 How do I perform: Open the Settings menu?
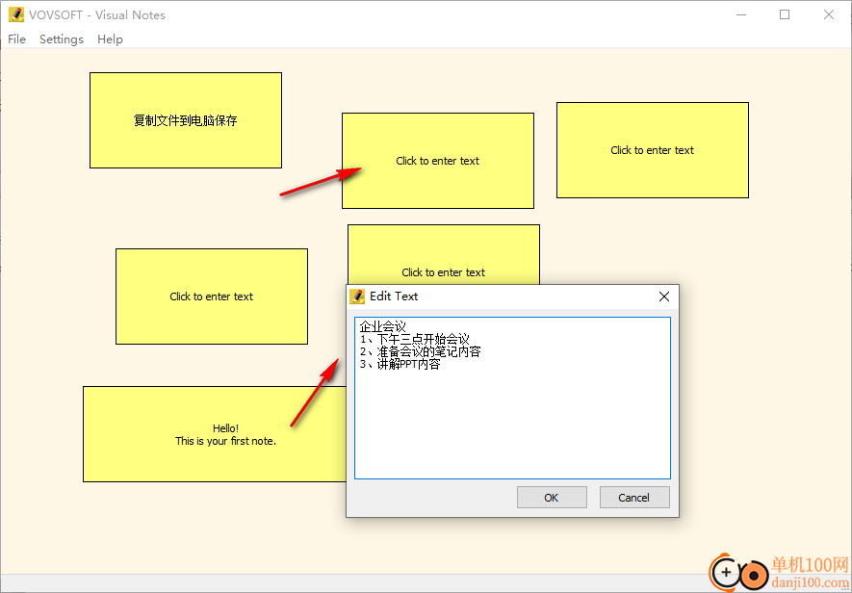pos(62,39)
